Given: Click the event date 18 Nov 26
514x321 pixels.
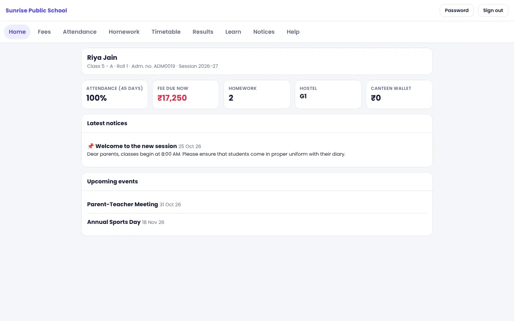Looking at the screenshot, I should 153,222.
